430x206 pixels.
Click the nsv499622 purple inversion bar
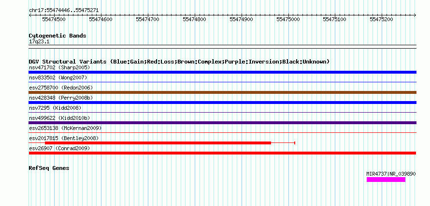click(222, 123)
